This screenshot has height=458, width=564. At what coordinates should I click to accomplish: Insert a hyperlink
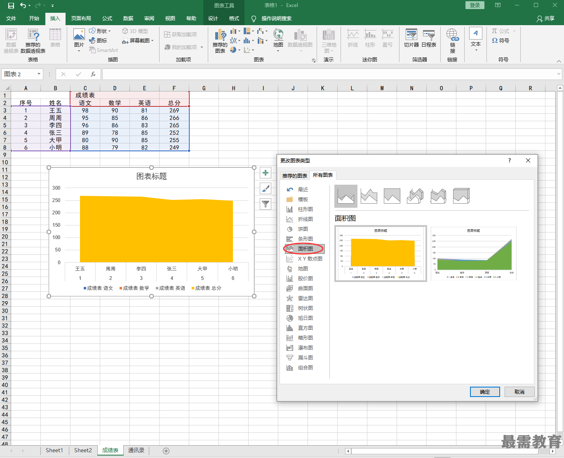[452, 41]
